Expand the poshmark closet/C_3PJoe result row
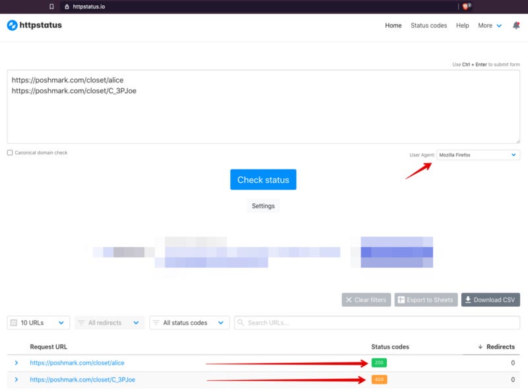Viewport: 528px width, 392px height. pos(16,379)
